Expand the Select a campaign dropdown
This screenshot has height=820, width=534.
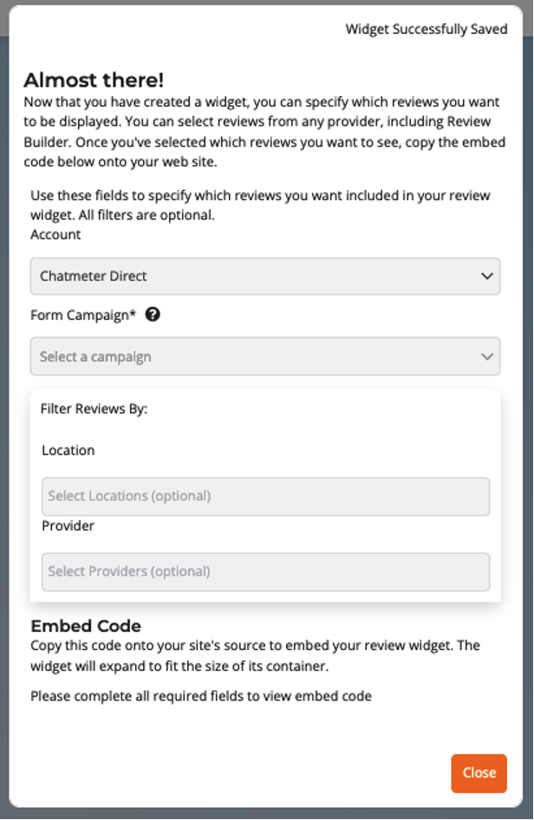pyautogui.click(x=265, y=356)
